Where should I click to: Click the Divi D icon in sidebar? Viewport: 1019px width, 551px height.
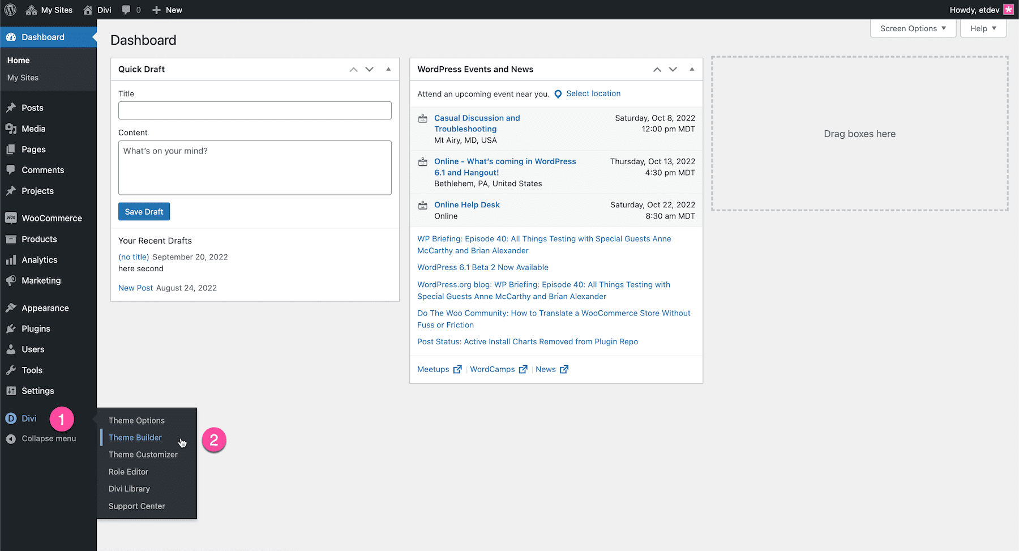12,418
